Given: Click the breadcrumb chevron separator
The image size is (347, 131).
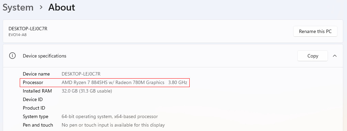Looking at the screenshot, I should click(41, 7).
